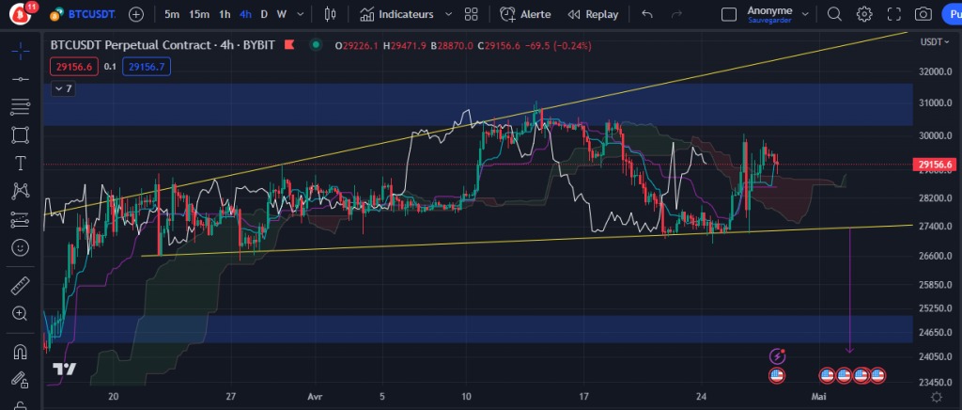
Task: Select the 1h timeframe
Action: 225,14
